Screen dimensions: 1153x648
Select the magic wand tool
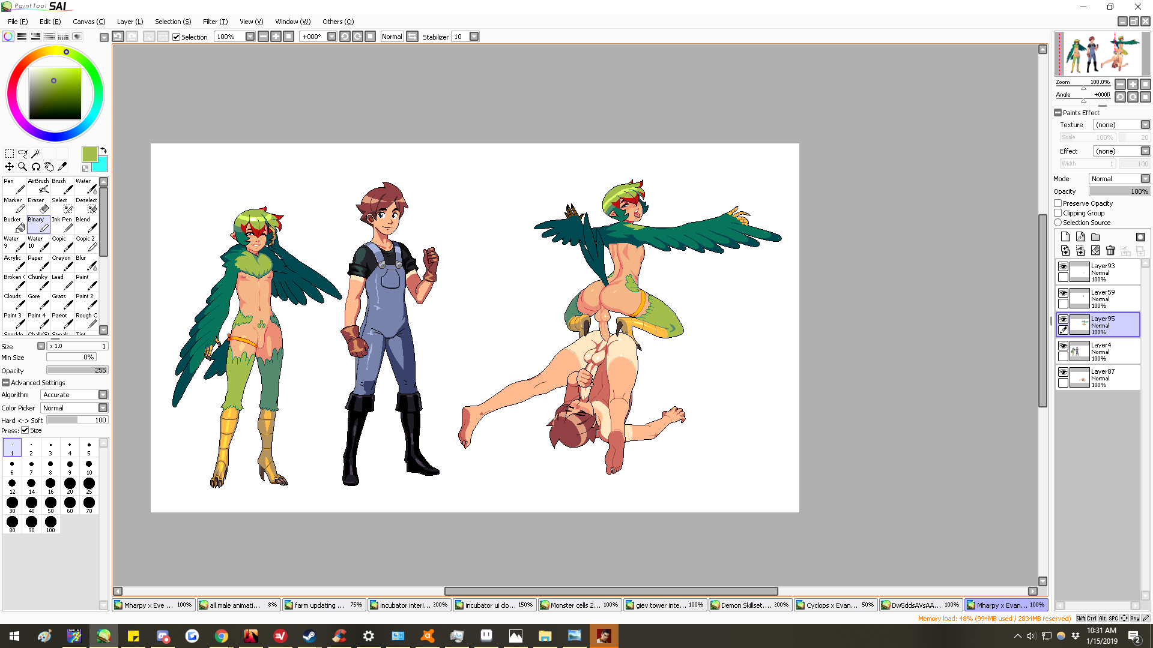(35, 154)
